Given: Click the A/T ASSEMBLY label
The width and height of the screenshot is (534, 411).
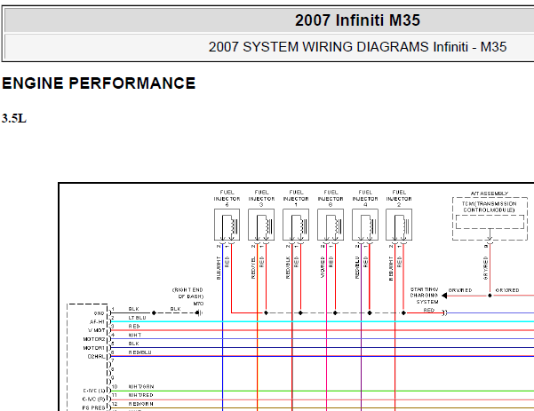Looking at the screenshot, I should click(x=490, y=194).
